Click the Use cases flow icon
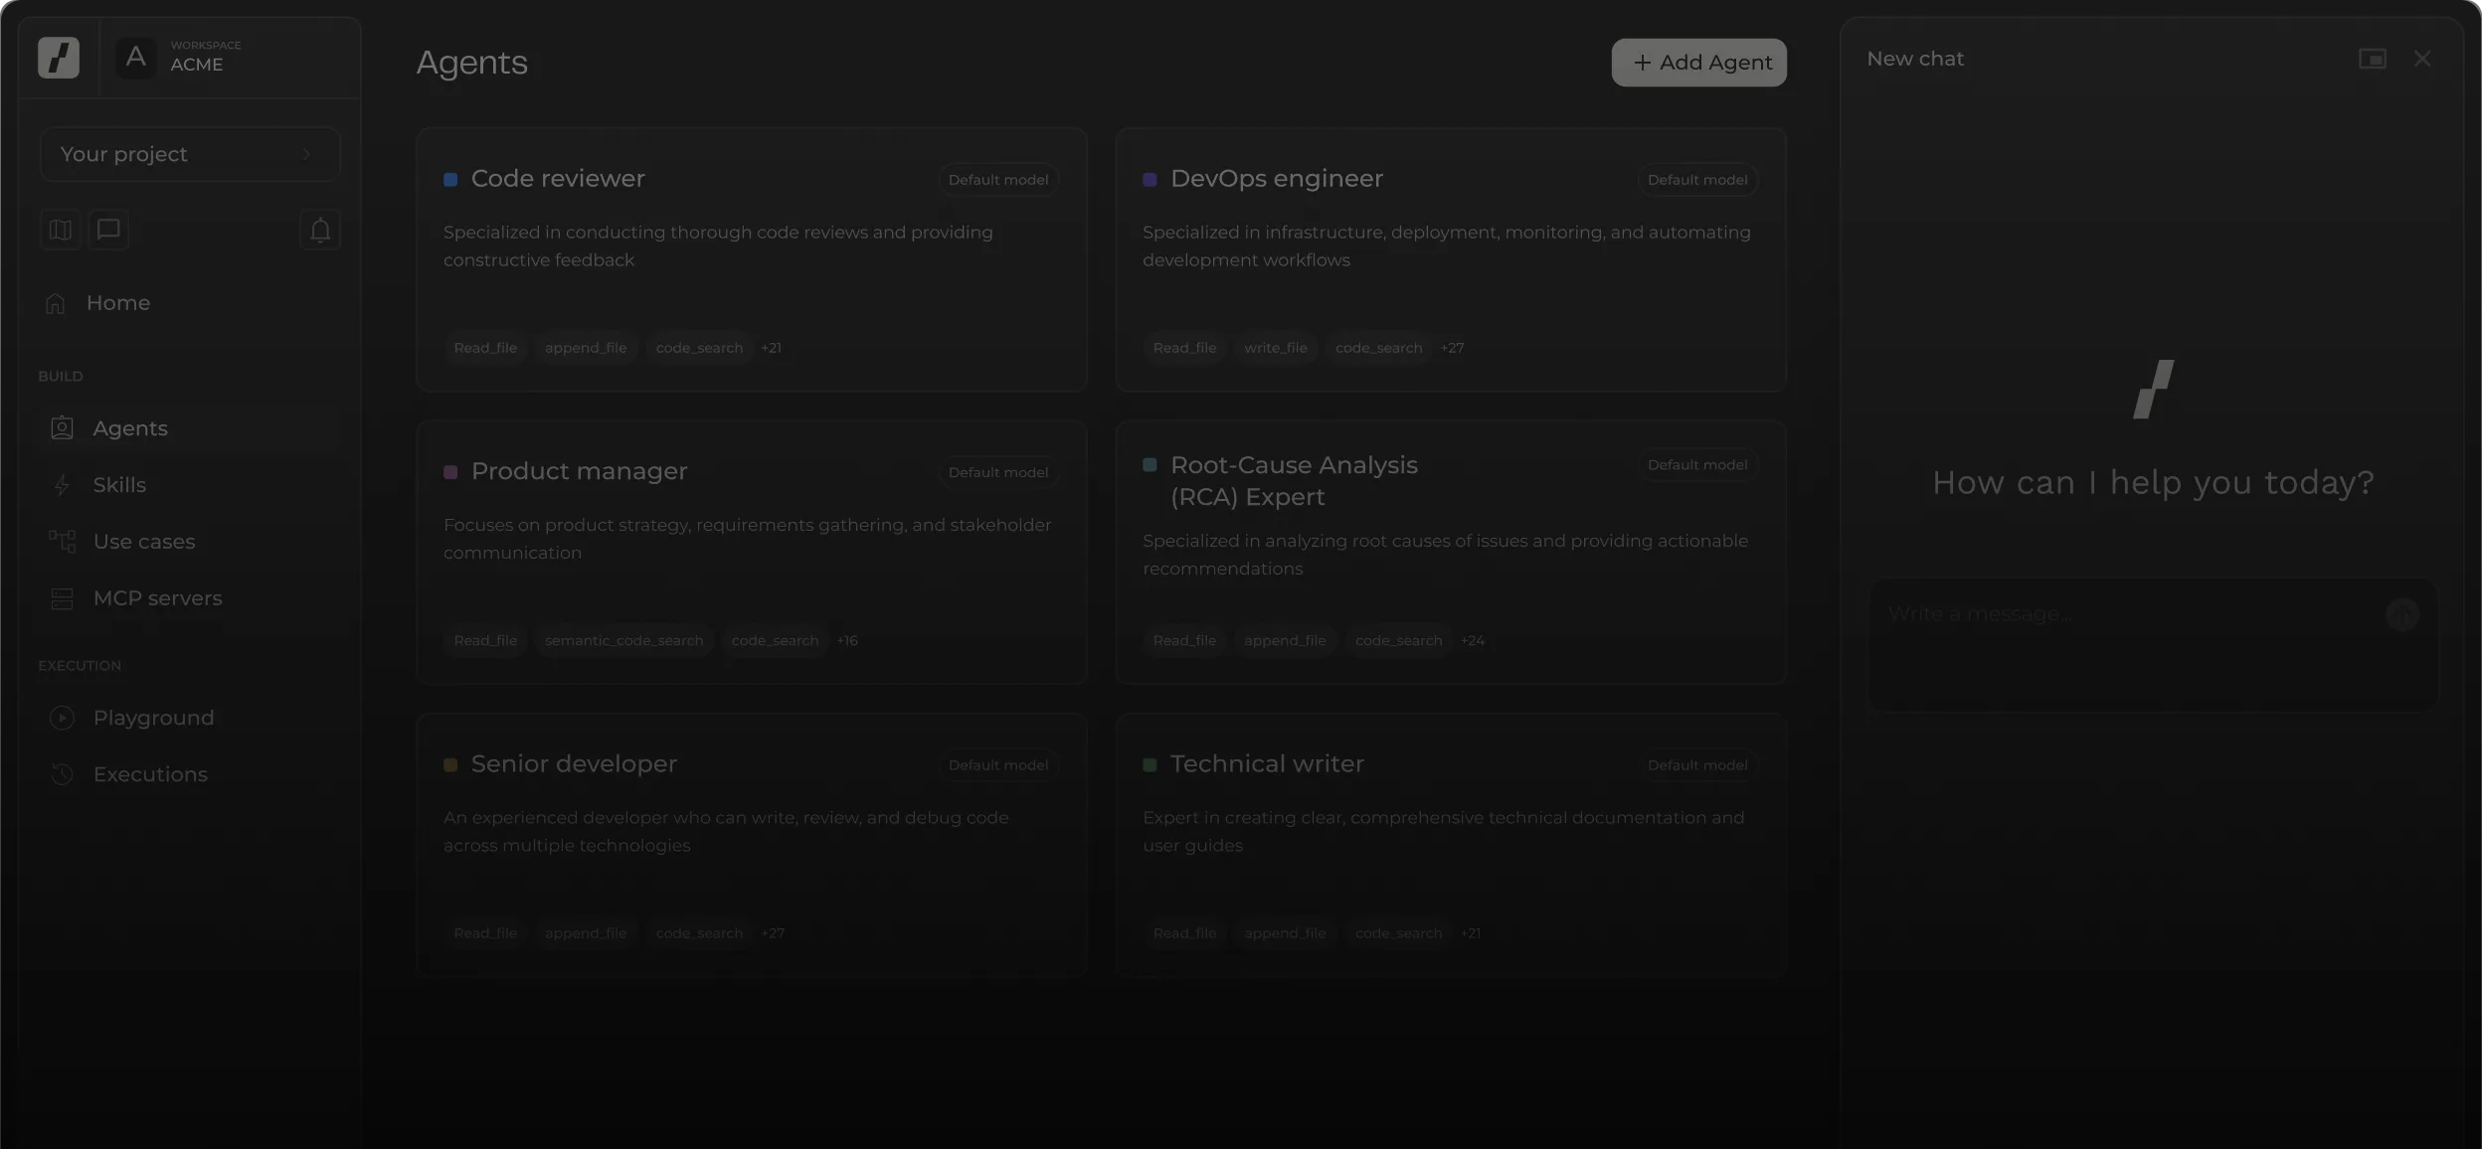The height and width of the screenshot is (1149, 2482). [62, 542]
